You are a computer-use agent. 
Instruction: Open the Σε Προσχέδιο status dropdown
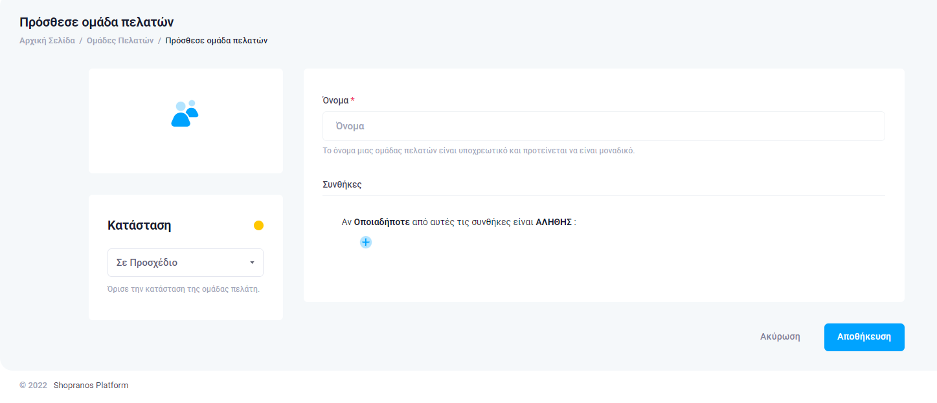[185, 263]
